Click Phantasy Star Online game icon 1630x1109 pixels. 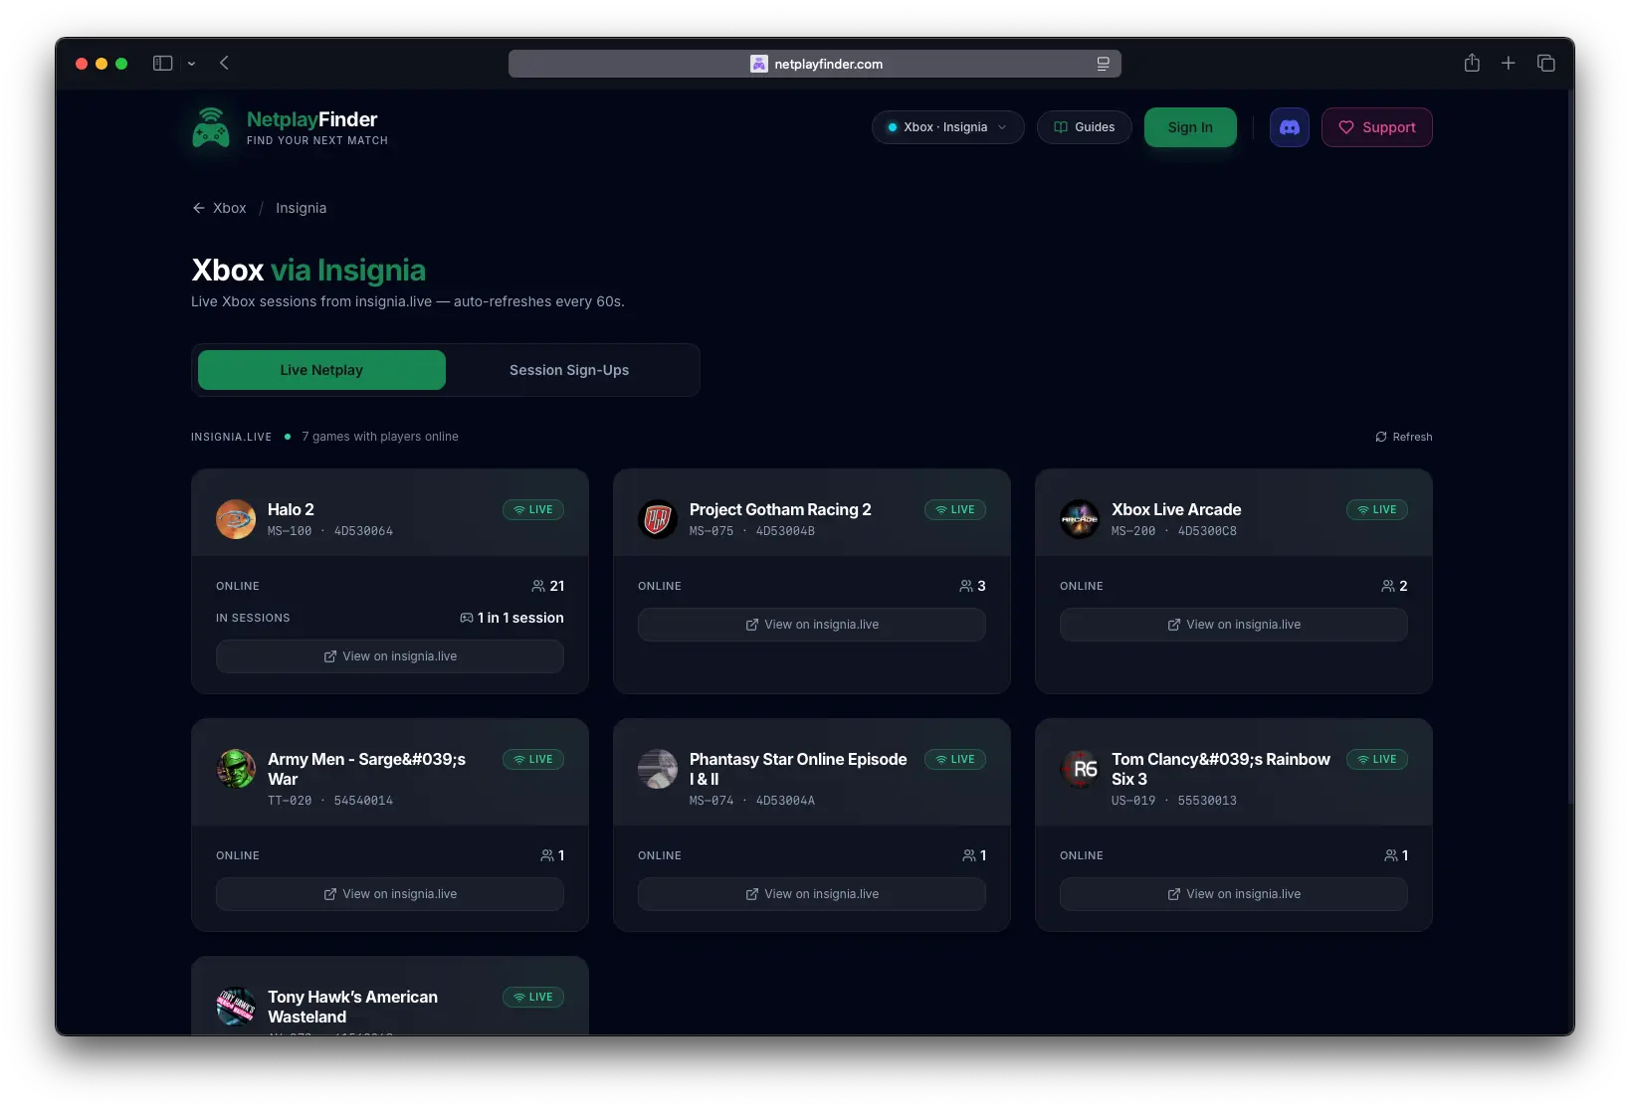pyautogui.click(x=658, y=769)
